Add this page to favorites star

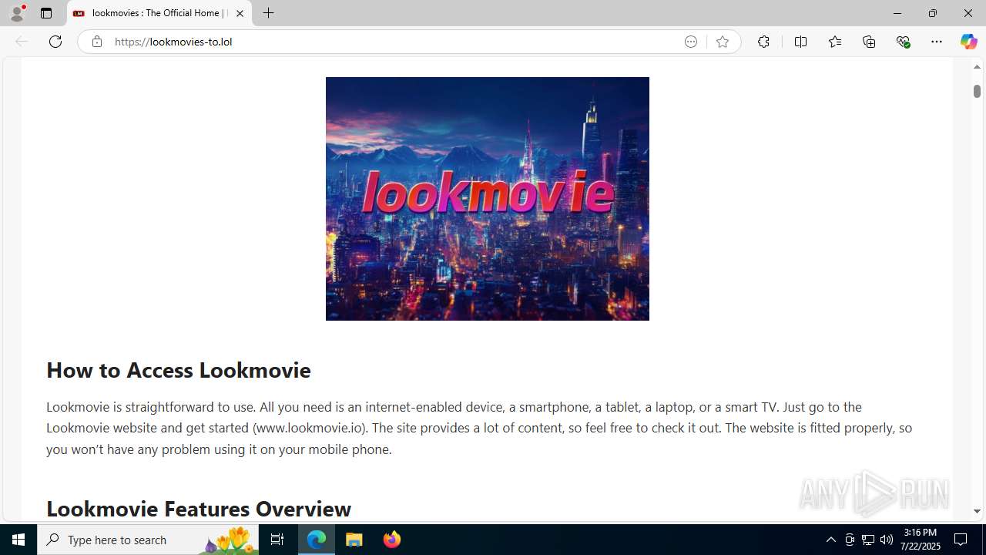click(x=722, y=42)
